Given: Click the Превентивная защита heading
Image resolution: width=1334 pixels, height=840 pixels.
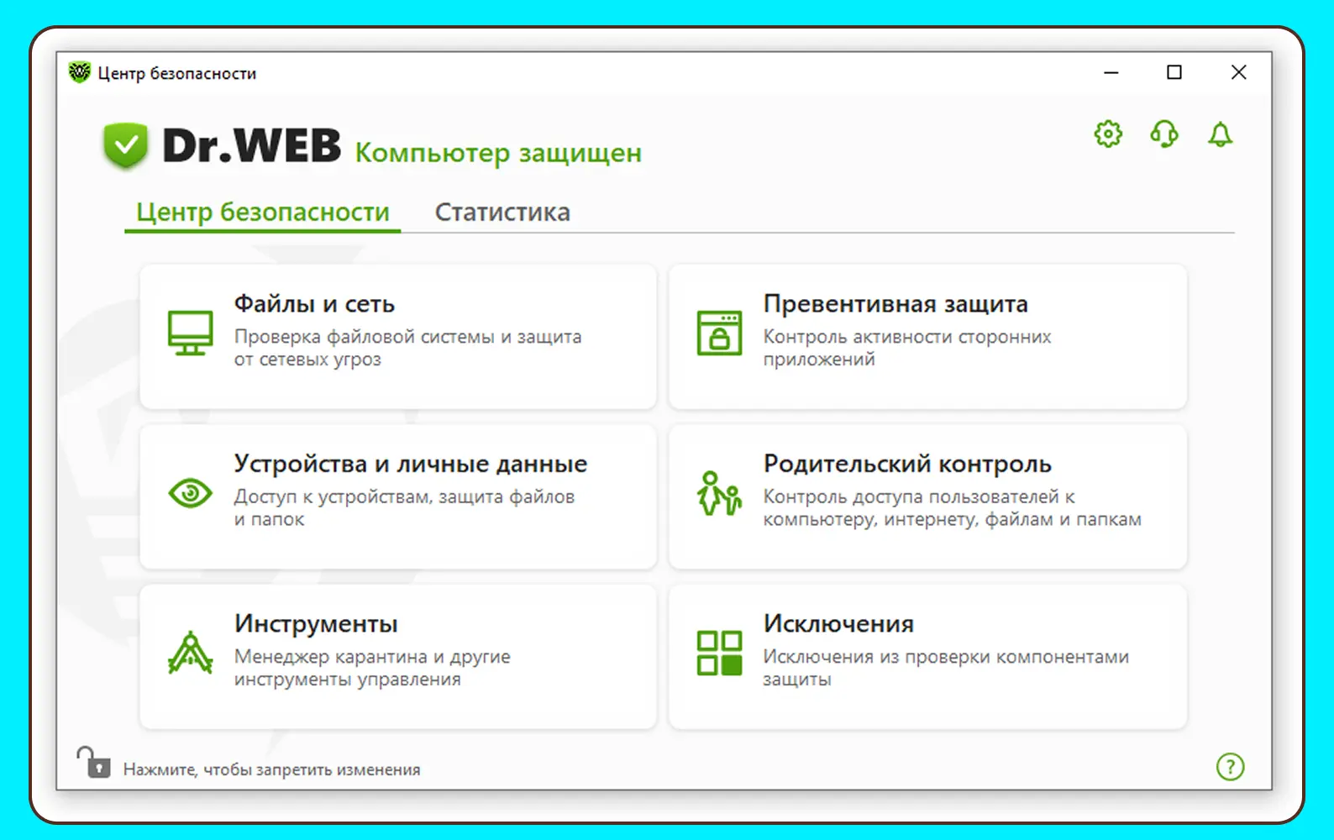Looking at the screenshot, I should pyautogui.click(x=895, y=304).
